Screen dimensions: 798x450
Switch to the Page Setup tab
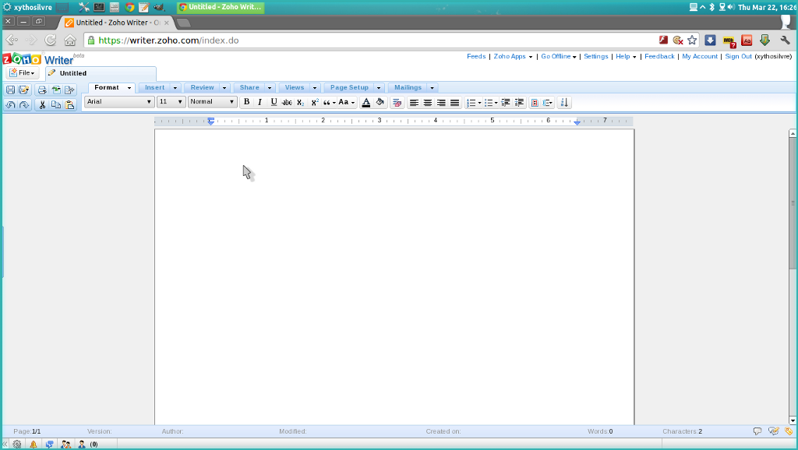pos(349,87)
